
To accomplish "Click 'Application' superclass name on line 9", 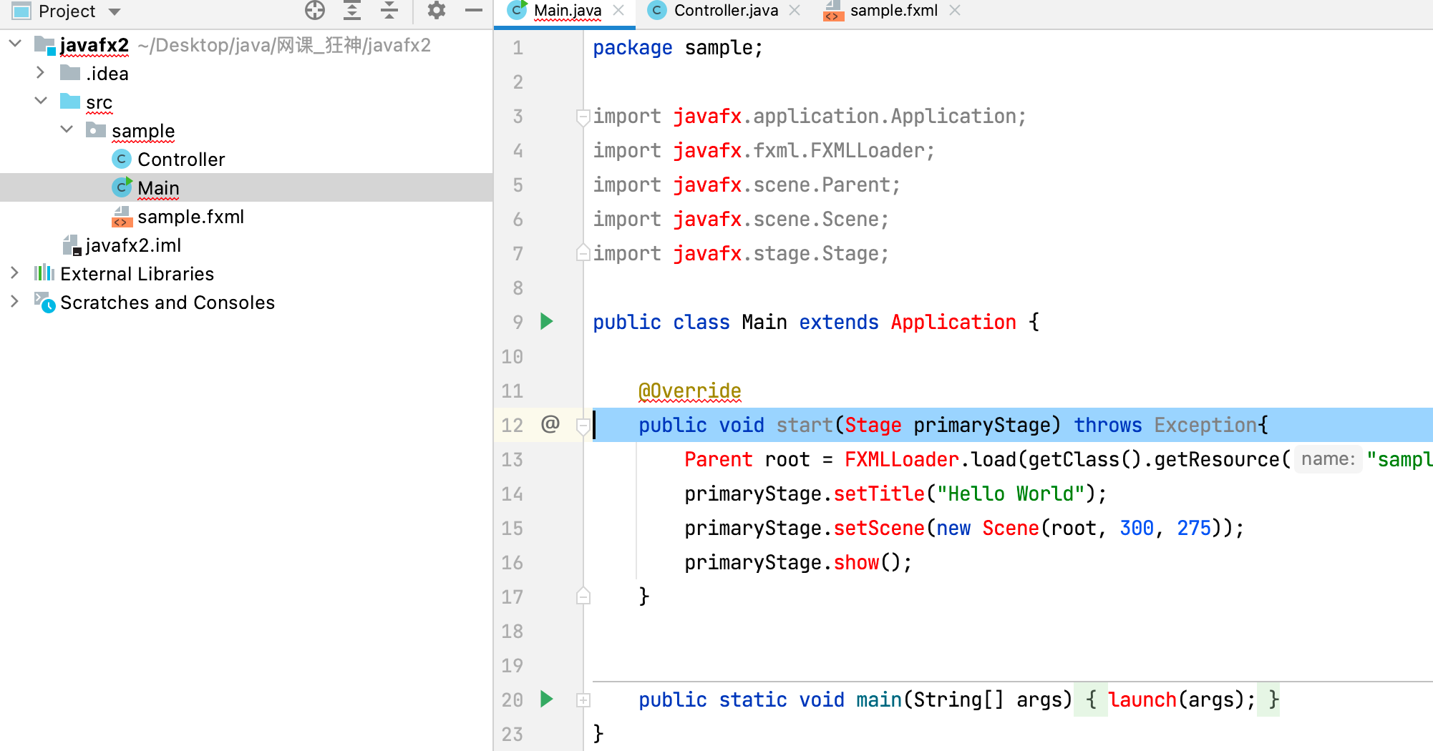I will [953, 323].
